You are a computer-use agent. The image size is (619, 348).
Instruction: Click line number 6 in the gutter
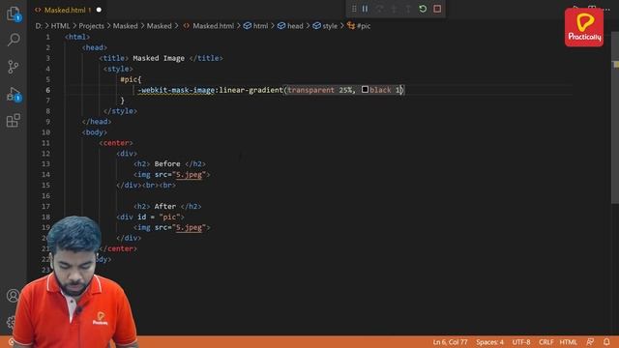pos(47,90)
